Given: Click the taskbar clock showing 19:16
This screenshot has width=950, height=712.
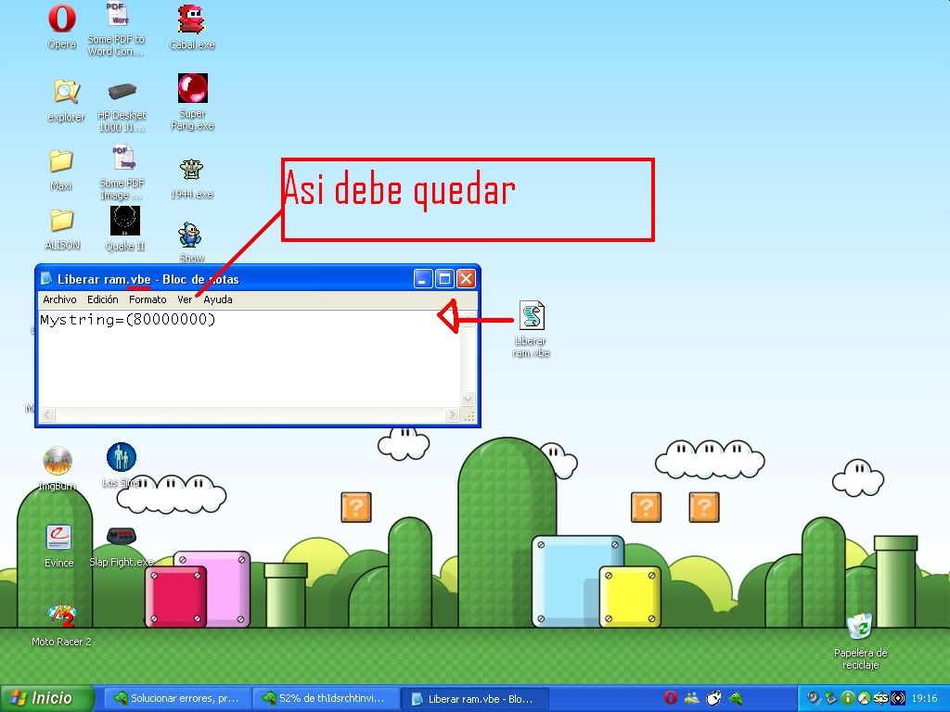Looking at the screenshot, I should pyautogui.click(x=924, y=698).
